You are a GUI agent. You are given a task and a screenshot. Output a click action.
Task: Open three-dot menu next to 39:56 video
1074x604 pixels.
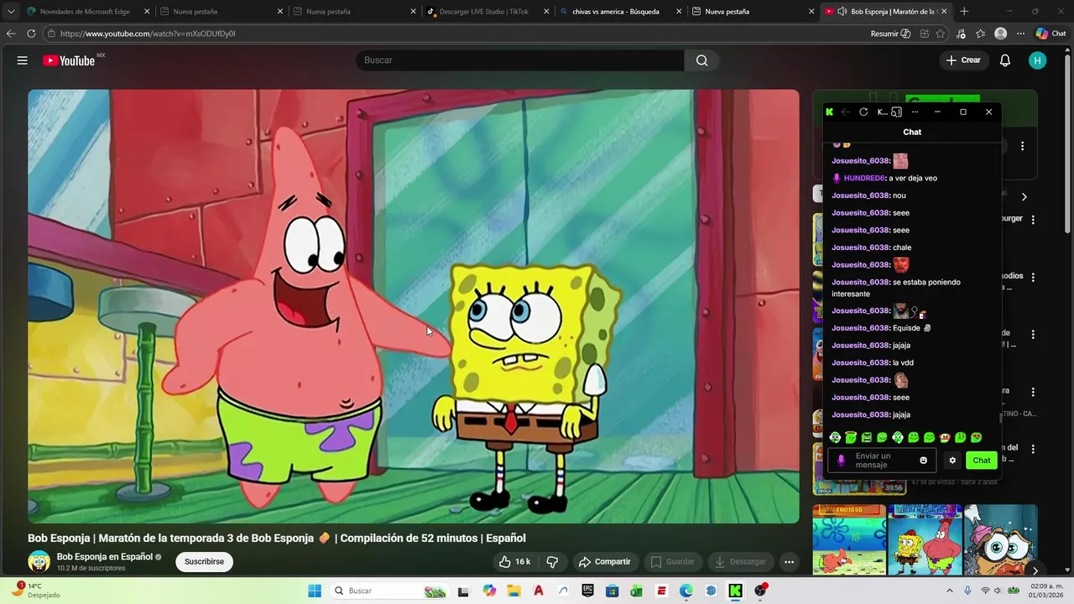click(1033, 449)
